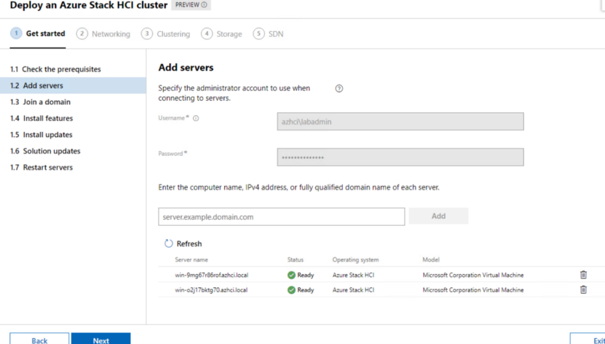Click the Refresh circular arrow icon
The width and height of the screenshot is (605, 344).
pos(169,244)
